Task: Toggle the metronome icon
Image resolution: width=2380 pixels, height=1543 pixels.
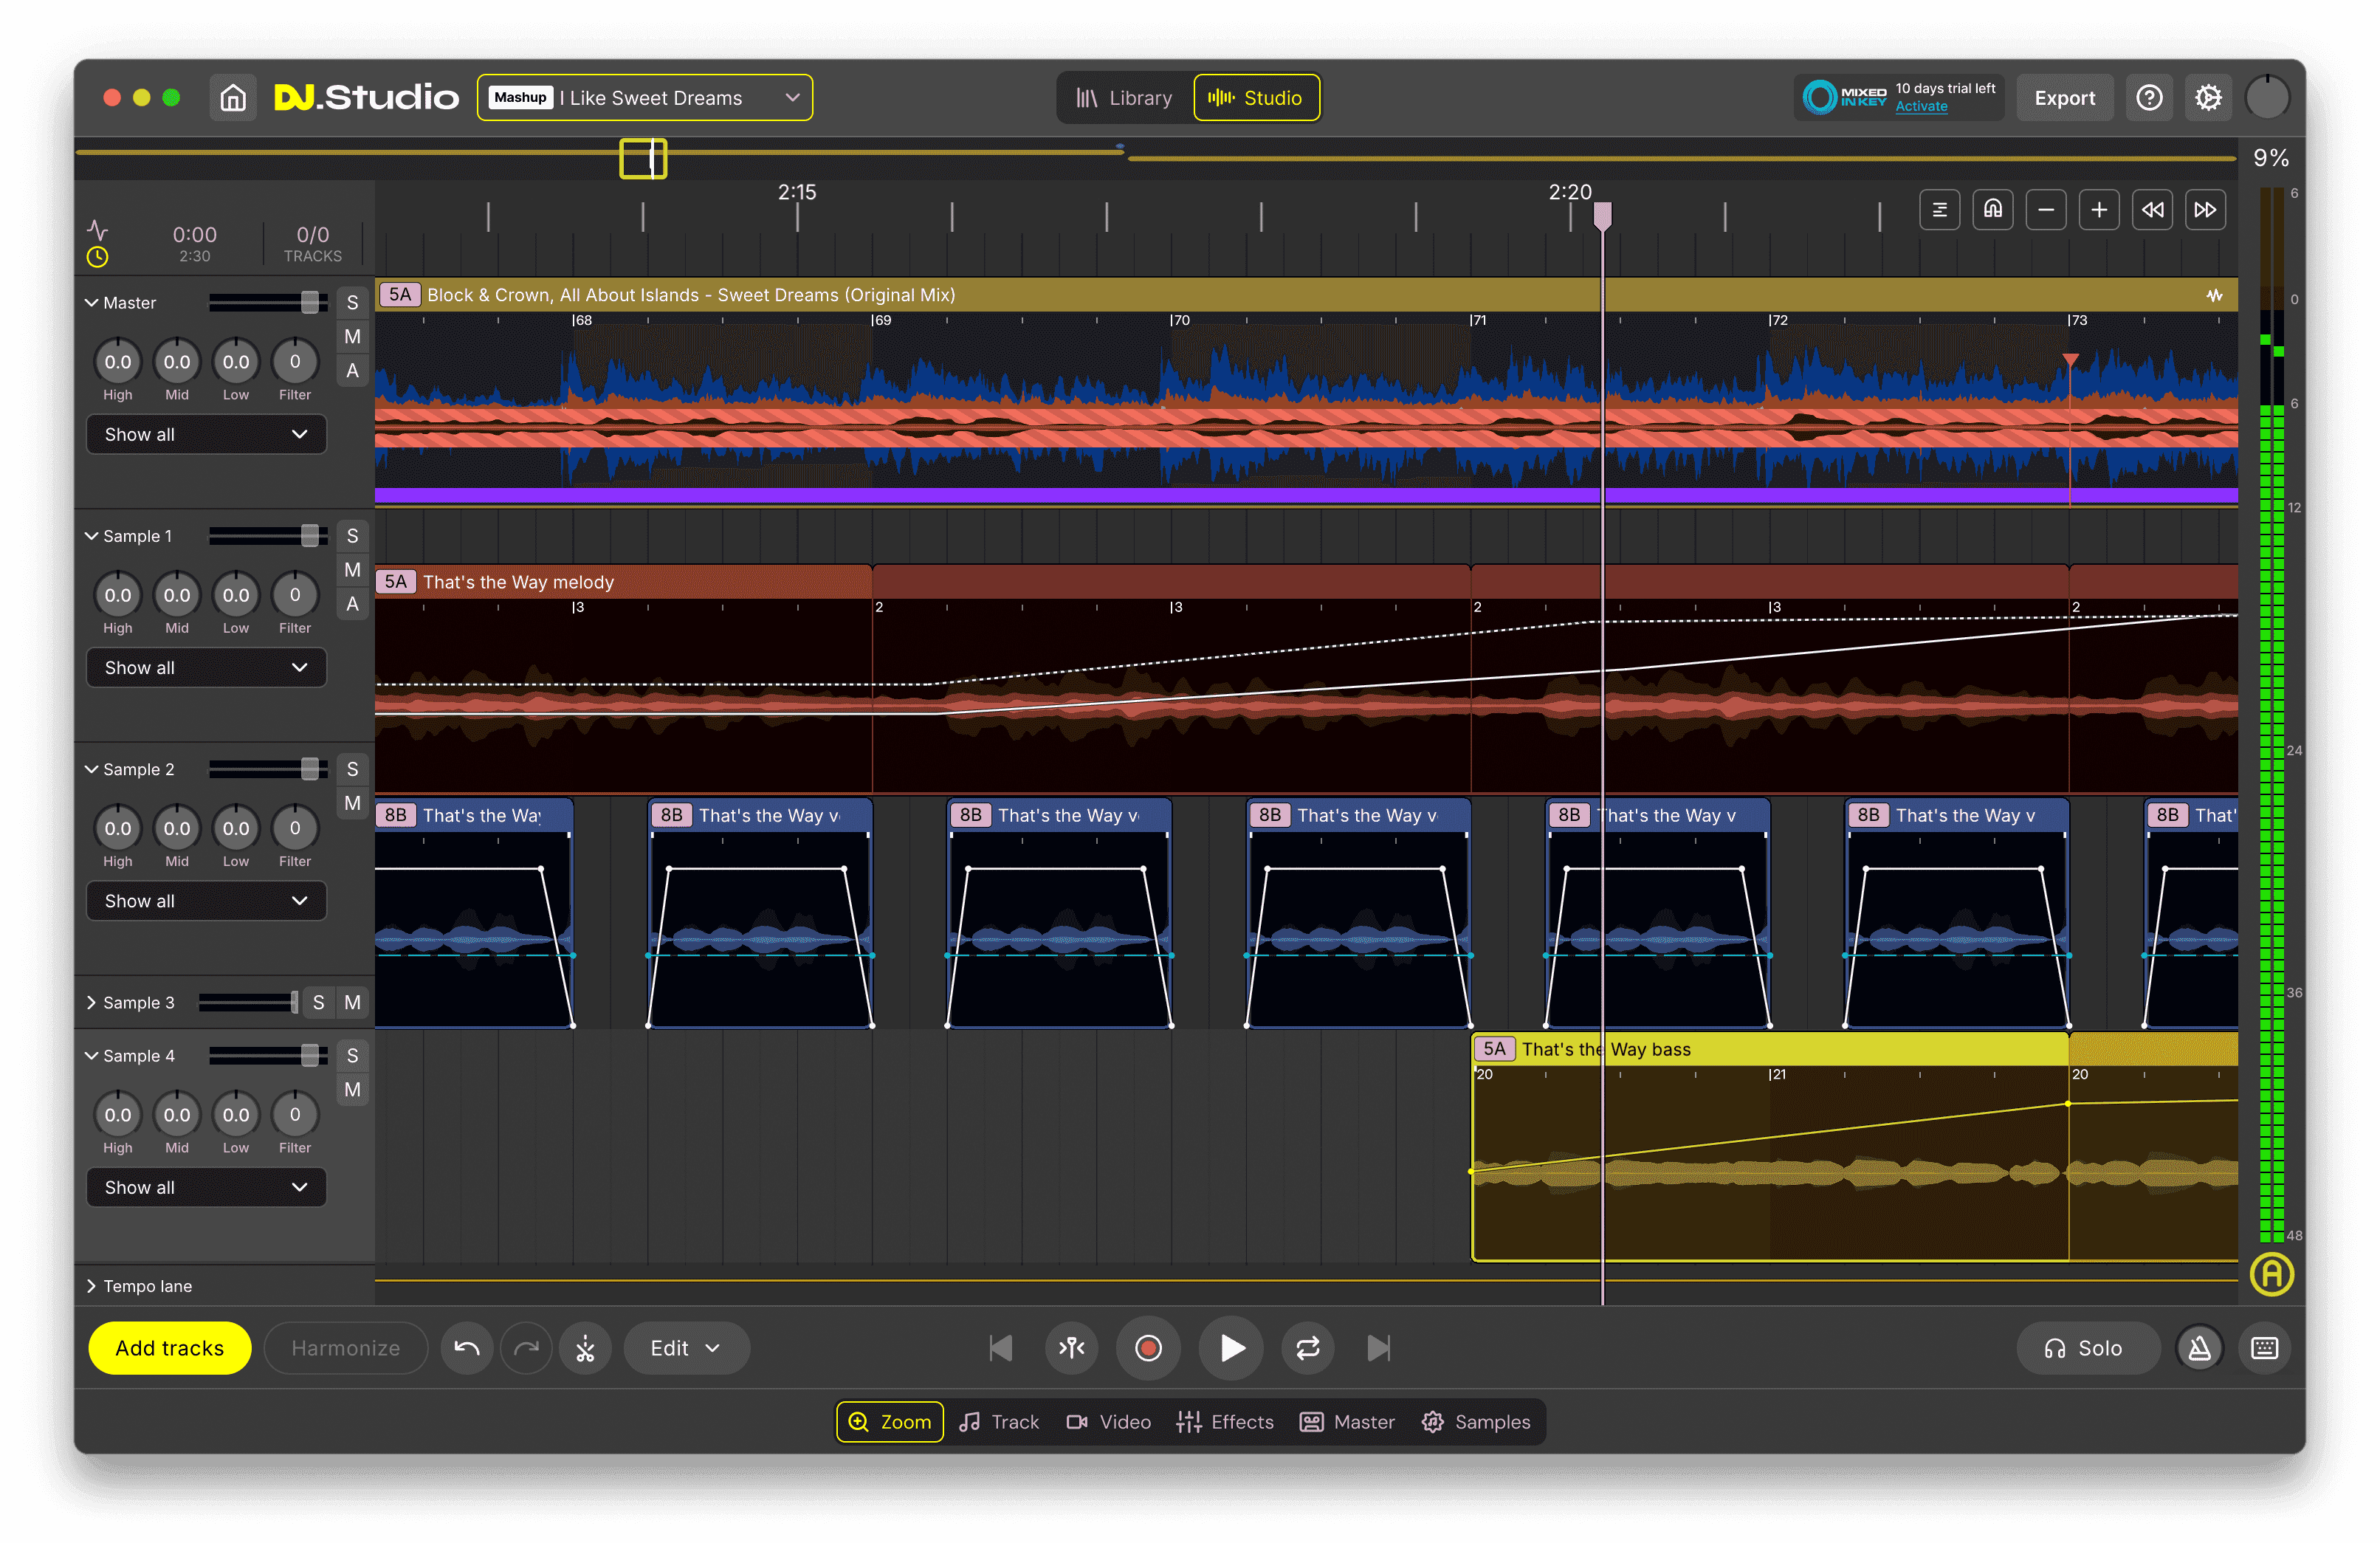Action: pos(2200,1348)
